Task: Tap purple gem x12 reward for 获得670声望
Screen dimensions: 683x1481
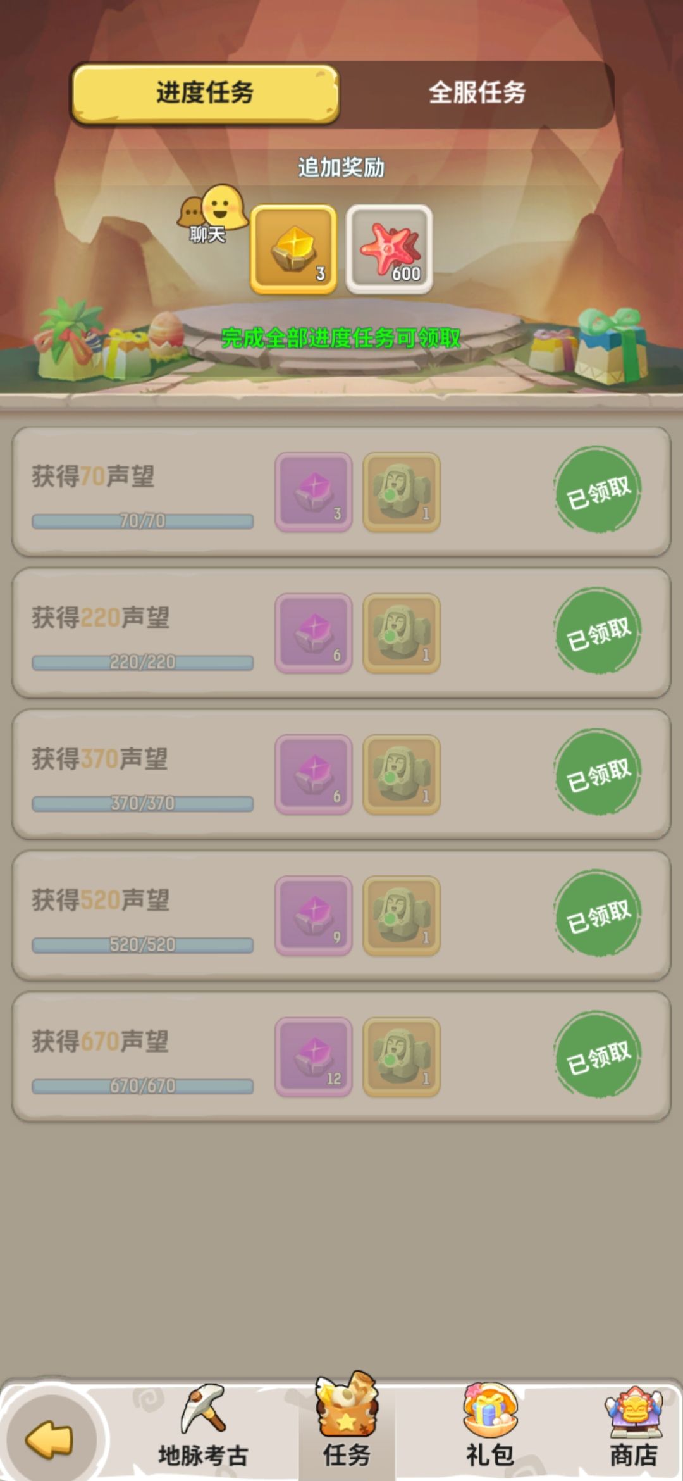Action: [314, 1057]
